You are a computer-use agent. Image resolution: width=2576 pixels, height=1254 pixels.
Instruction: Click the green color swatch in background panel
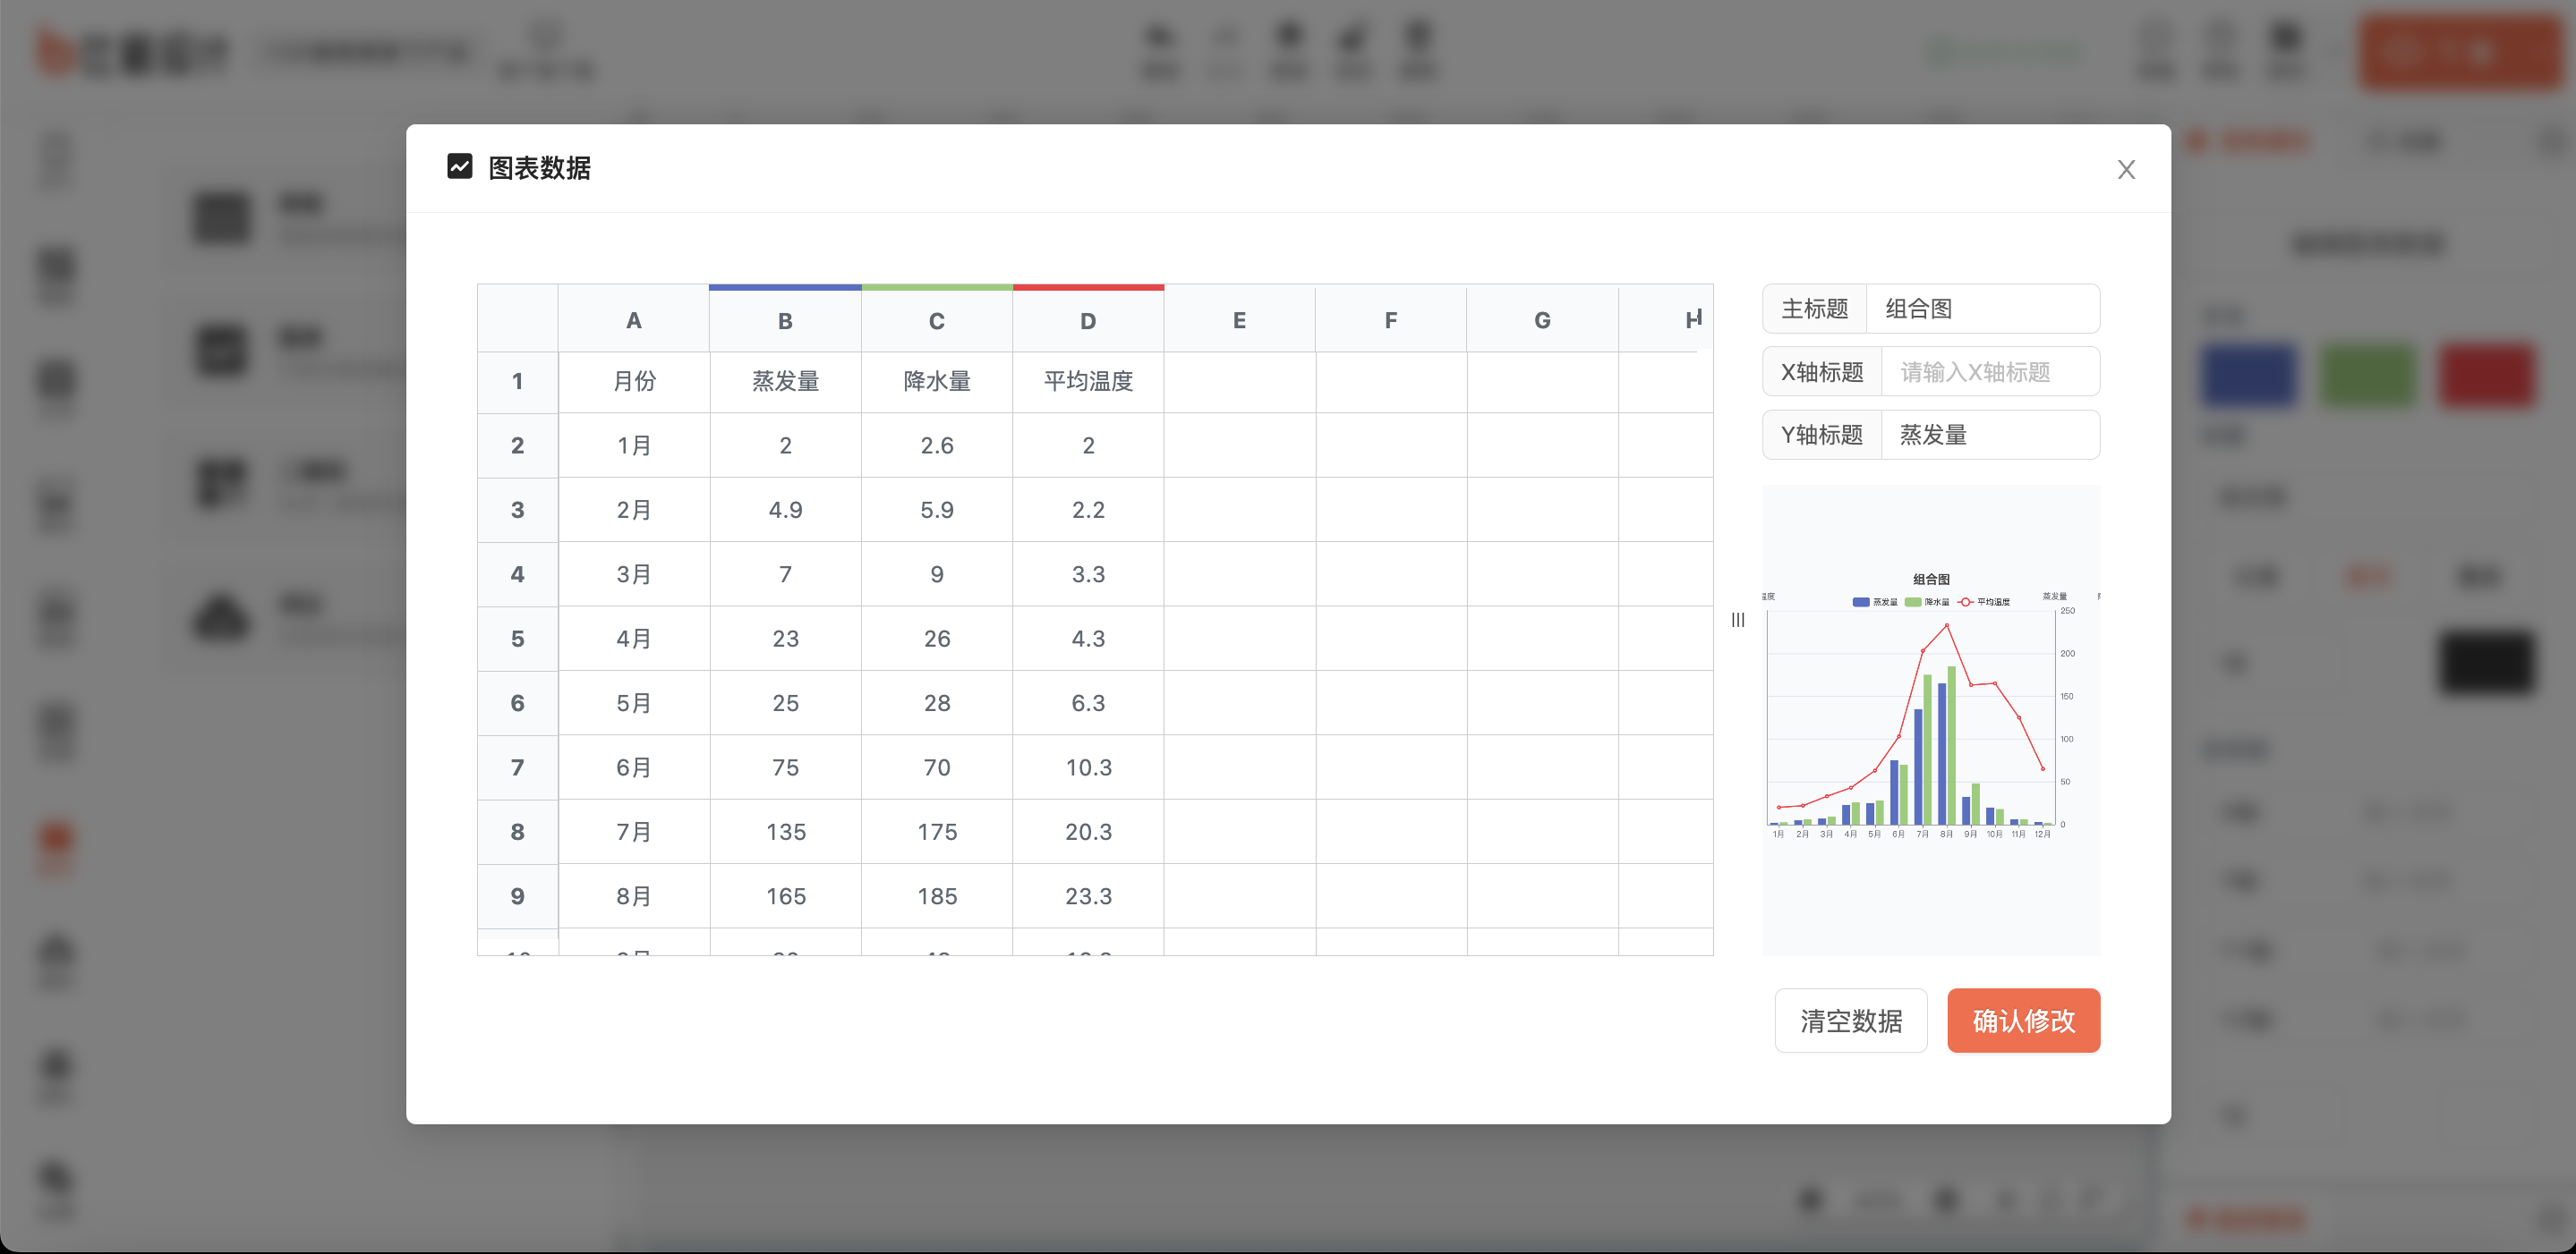click(x=2367, y=375)
